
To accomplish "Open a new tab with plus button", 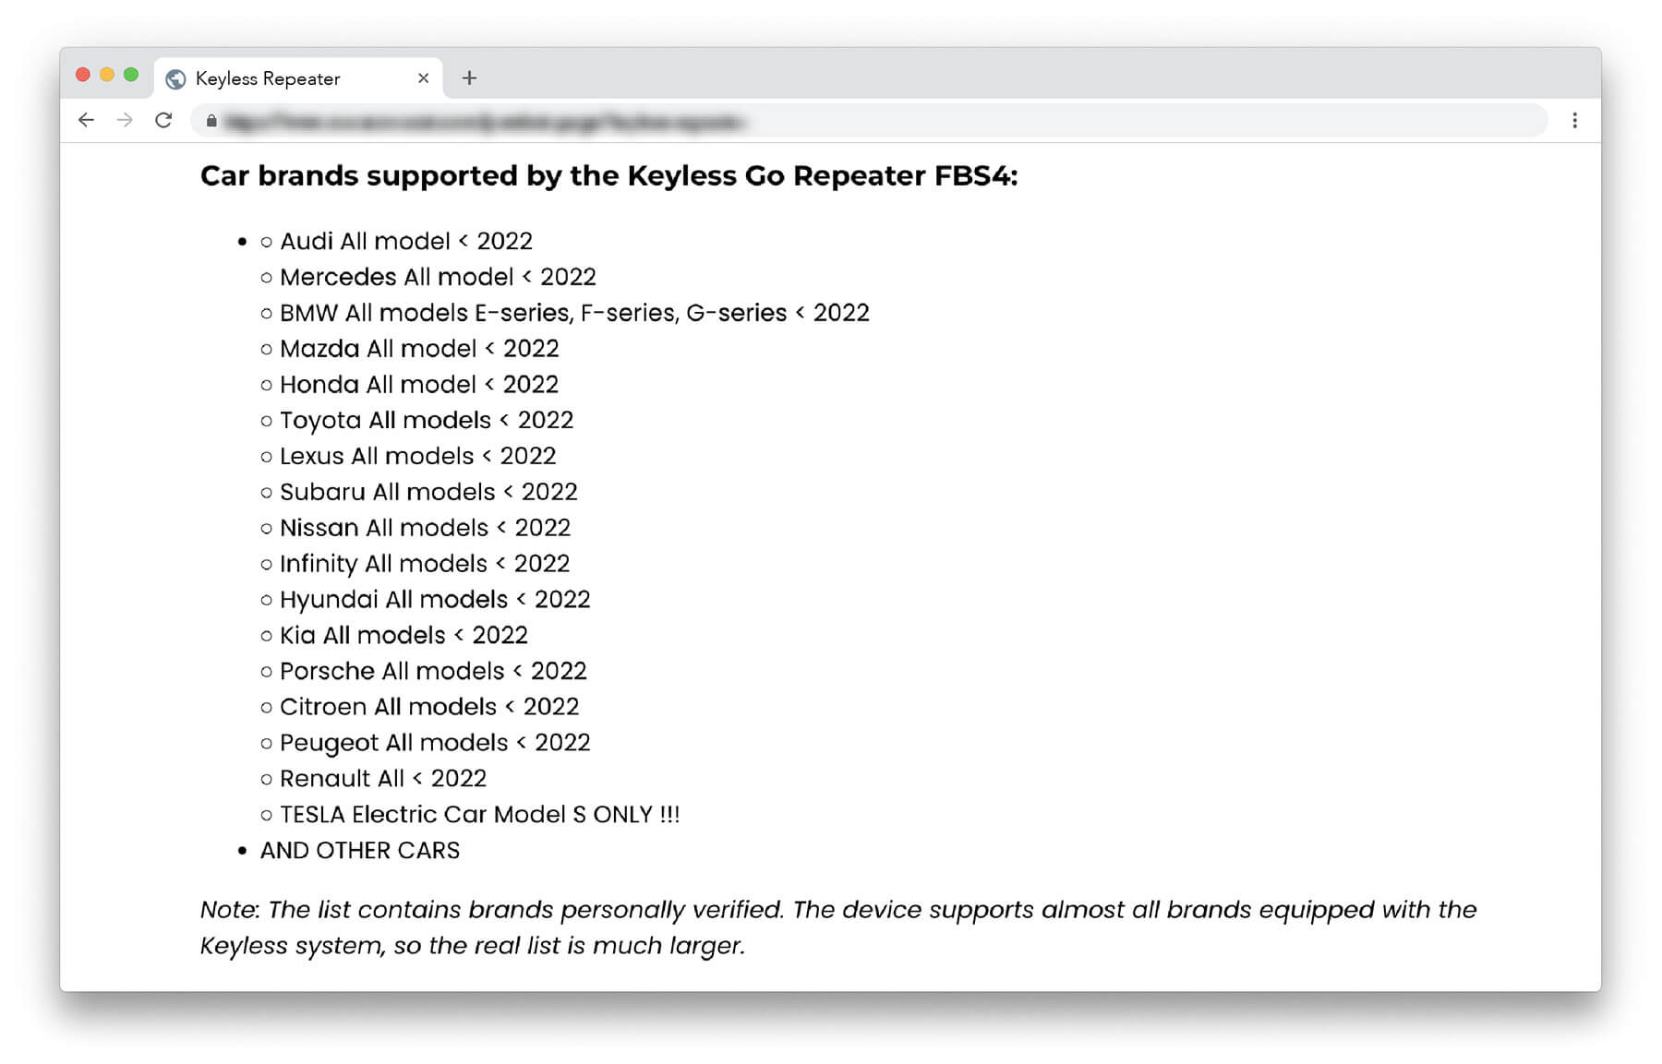I will [x=469, y=78].
